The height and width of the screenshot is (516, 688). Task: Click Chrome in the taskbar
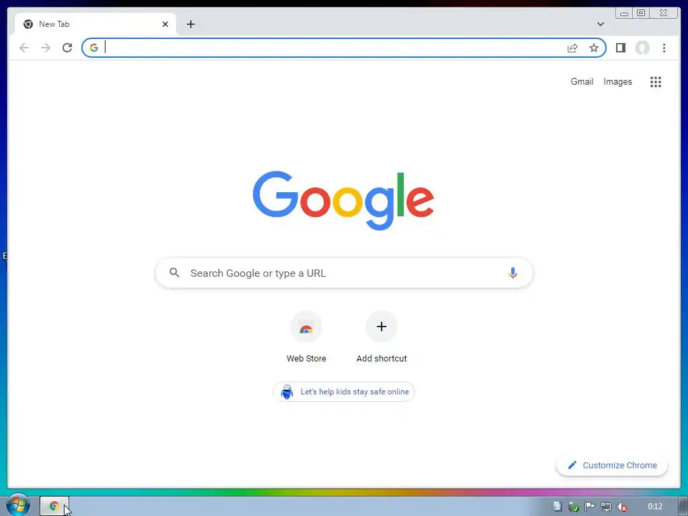pos(54,507)
